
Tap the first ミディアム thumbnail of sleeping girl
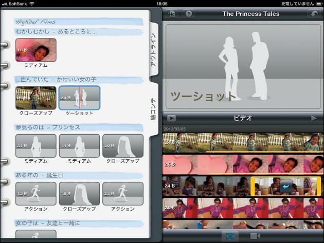[x=35, y=50]
